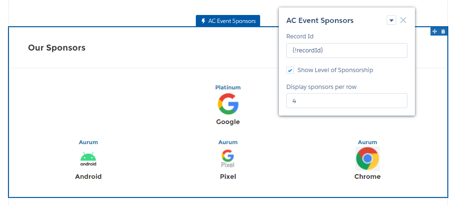The height and width of the screenshot is (205, 453).
Task: Delete component using trash icon
Action: (443, 31)
